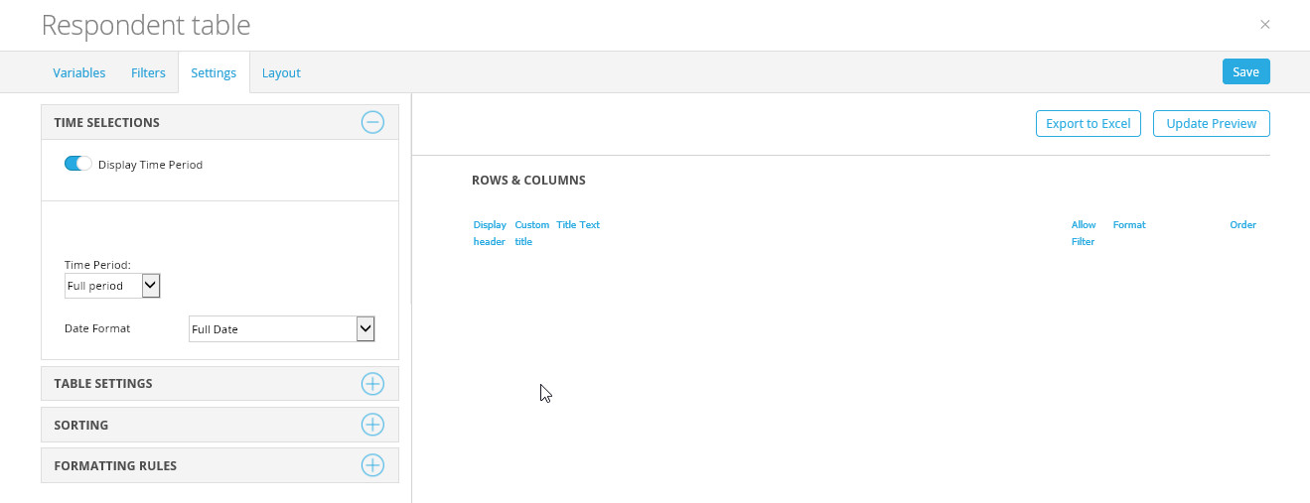Open the Date Format dropdown
Image resolution: width=1310 pixels, height=503 pixels.
[281, 329]
